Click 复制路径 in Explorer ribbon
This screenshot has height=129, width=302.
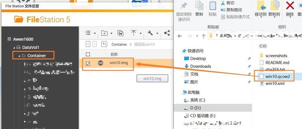point(231,10)
